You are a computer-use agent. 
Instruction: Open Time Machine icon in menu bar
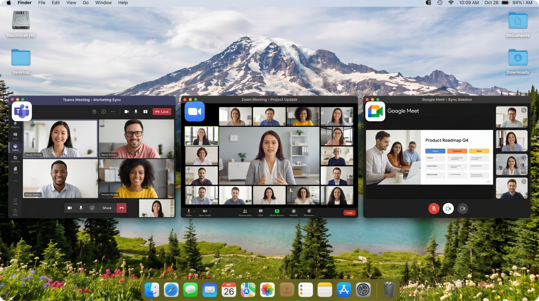(x=440, y=3)
